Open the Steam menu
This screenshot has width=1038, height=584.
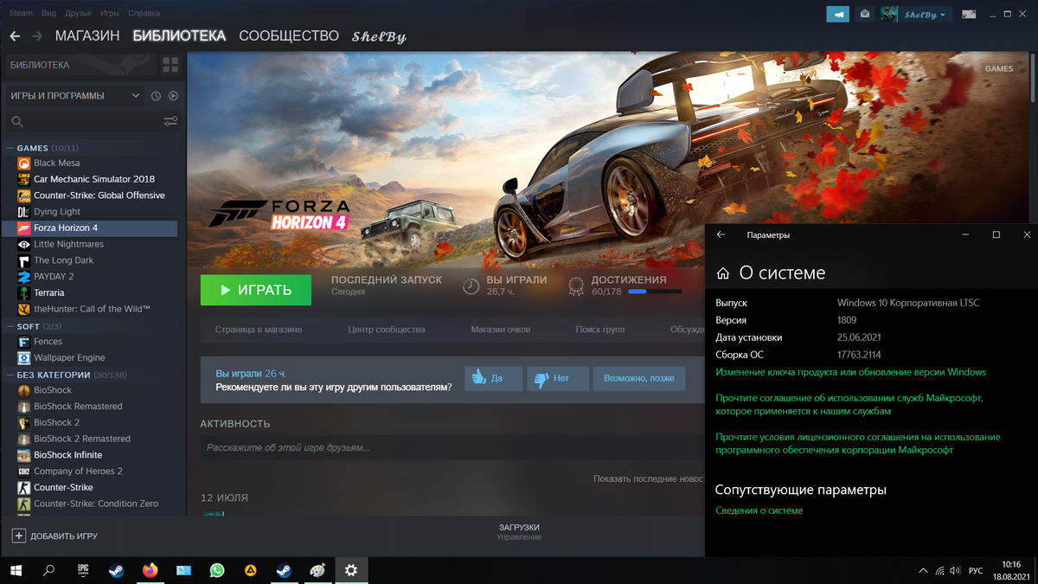[x=21, y=14]
